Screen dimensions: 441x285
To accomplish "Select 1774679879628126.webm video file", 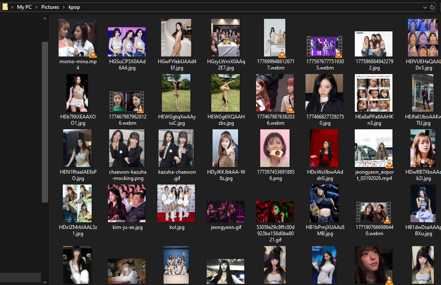I will point(127,101).
